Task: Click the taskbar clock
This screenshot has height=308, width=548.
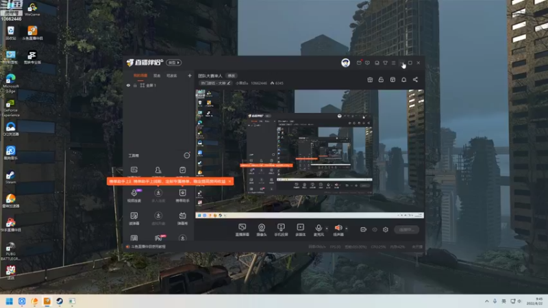Action: coord(535,301)
